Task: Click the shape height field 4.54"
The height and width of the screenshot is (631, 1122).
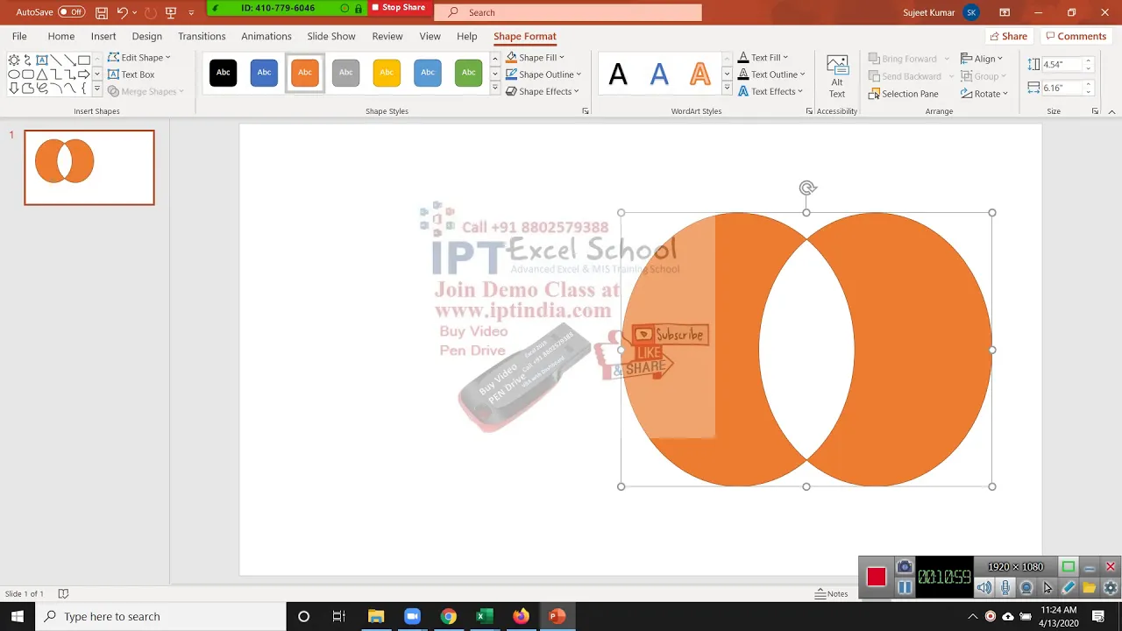Action: point(1062,65)
